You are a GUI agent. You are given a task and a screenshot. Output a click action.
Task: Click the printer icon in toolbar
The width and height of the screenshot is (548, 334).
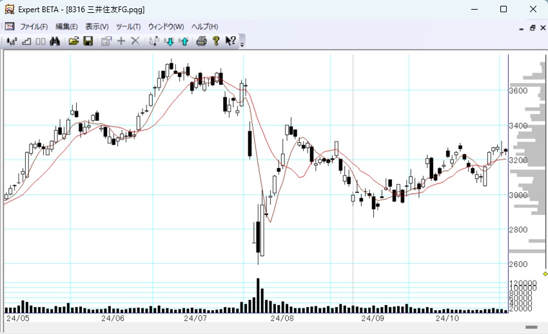coord(201,41)
